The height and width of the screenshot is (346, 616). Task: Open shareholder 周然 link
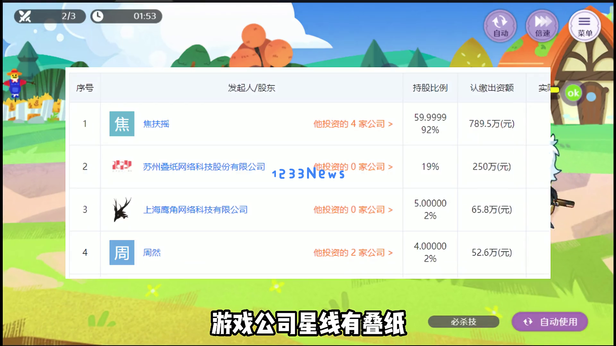tap(152, 252)
